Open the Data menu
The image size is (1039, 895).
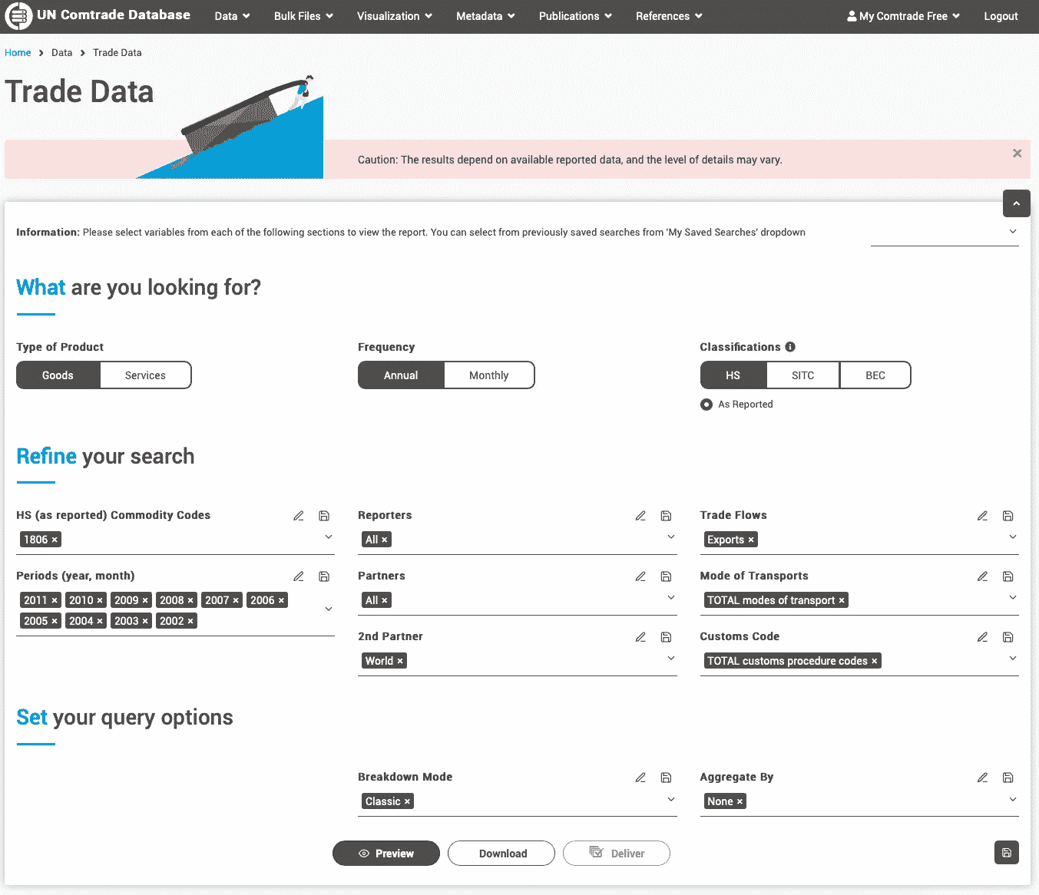click(x=232, y=16)
